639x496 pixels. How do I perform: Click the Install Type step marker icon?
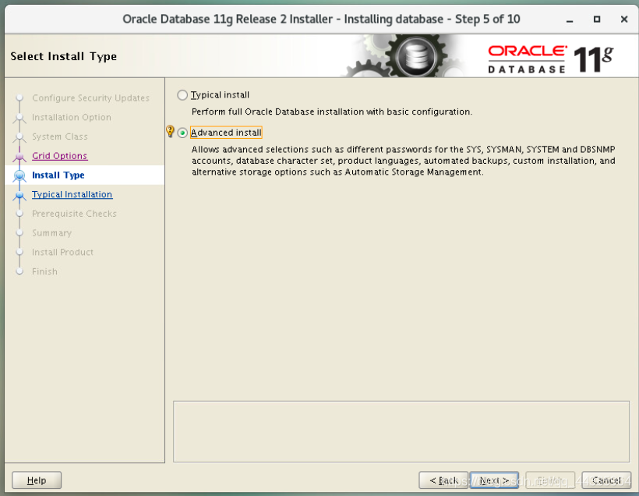19,175
